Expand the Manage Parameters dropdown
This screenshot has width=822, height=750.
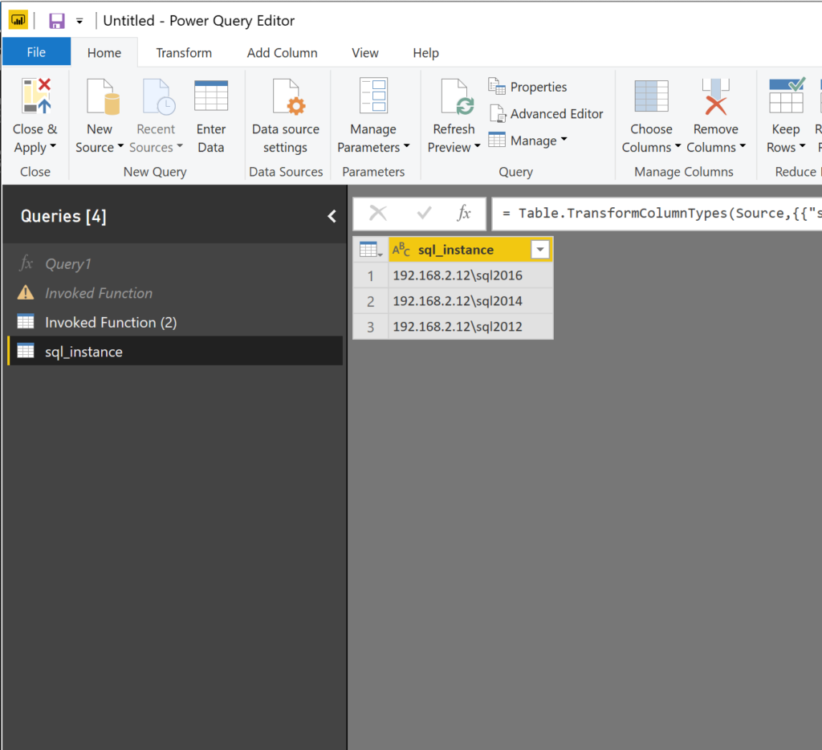tap(374, 115)
